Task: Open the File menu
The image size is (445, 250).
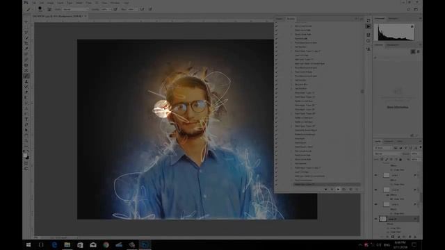Action: 34,3
